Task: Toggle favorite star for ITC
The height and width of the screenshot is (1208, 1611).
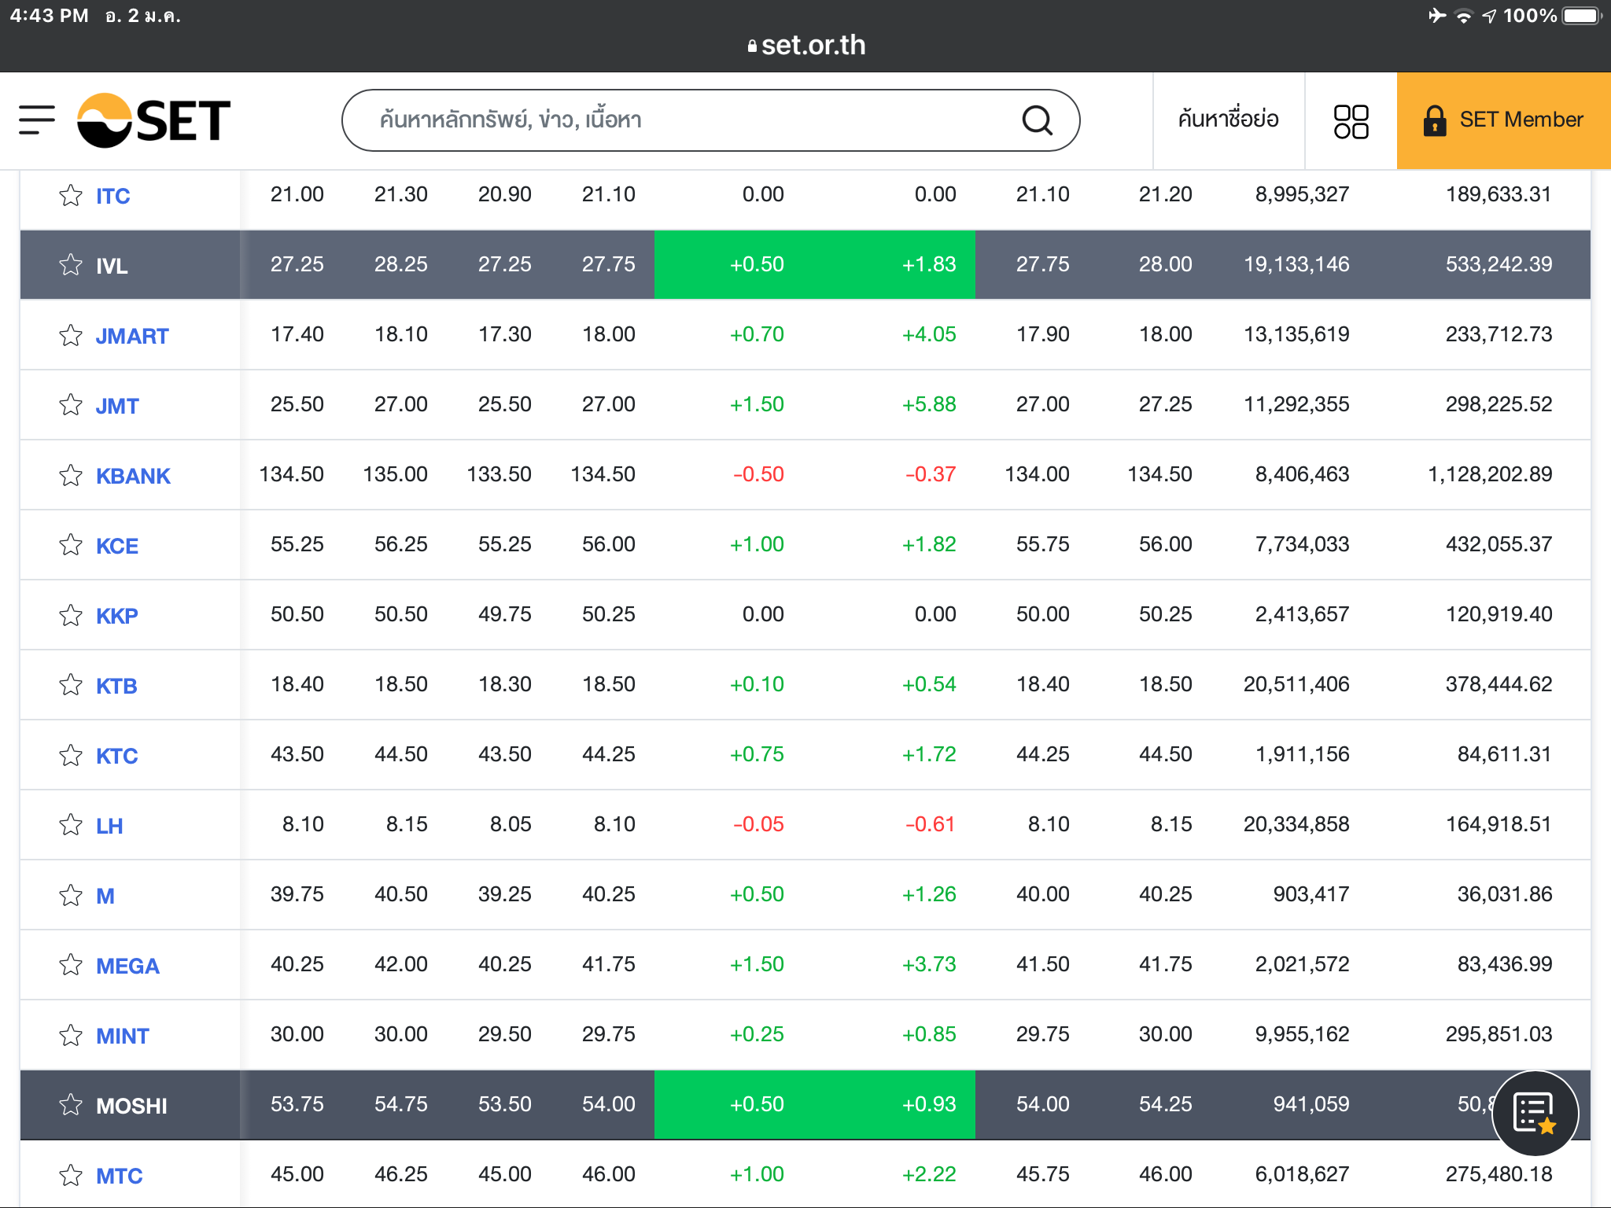Action: click(71, 195)
